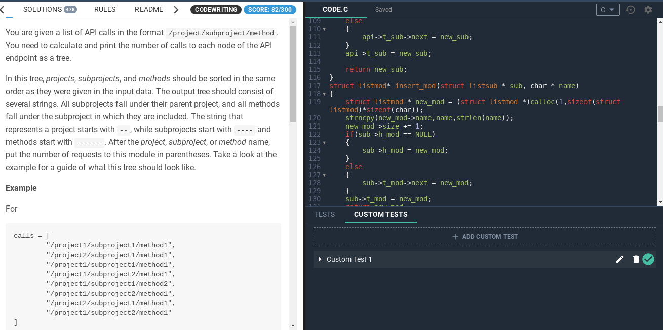Open the Solutions tab
Image resolution: width=663 pixels, height=330 pixels.
[x=50, y=9]
